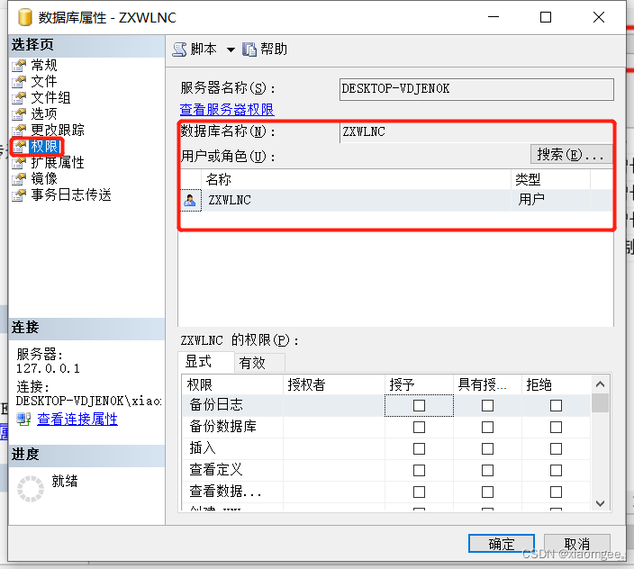Screen dimensions: 634x569
Task: Switch to the 有效 tab
Action: 259,363
